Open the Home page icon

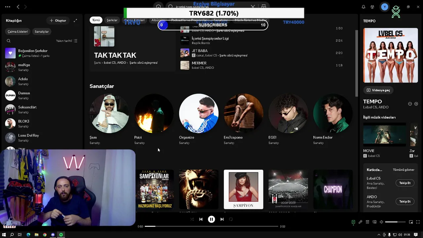(x=159, y=7)
